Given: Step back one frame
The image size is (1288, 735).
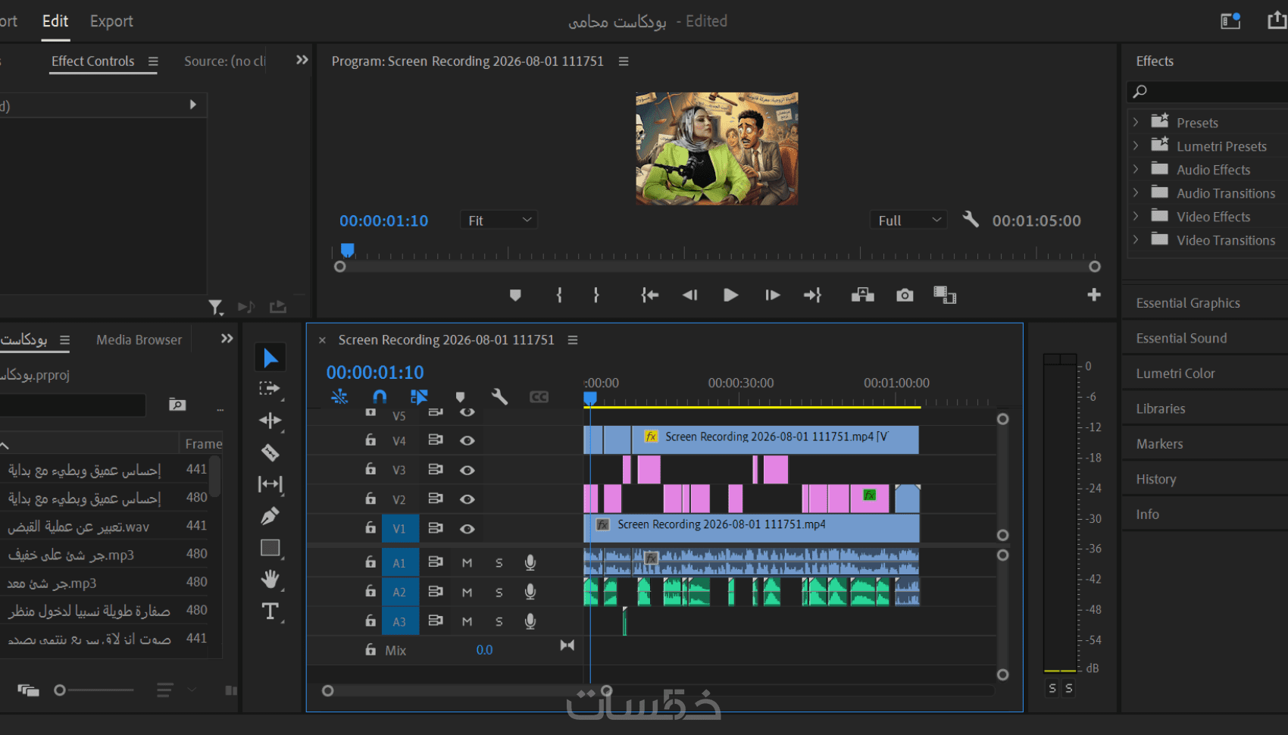Looking at the screenshot, I should 689,296.
